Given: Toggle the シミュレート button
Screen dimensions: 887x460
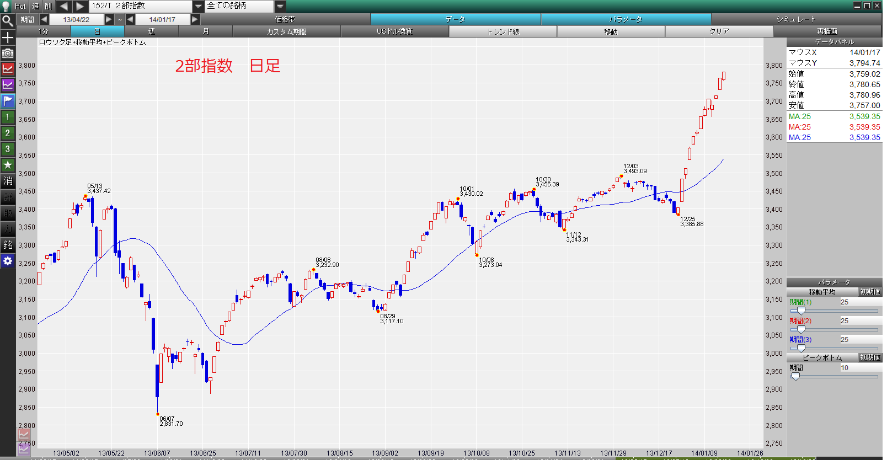Looking at the screenshot, I should click(x=796, y=19).
